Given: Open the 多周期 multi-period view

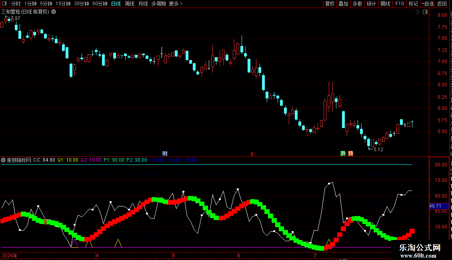Looking at the screenshot, I should (158, 4).
